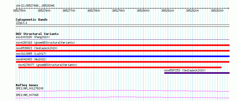The image size is (237, 101).
Task: Open variant nsv6597253 (Sedlazeck2020) label
Action: (x=185, y=70)
